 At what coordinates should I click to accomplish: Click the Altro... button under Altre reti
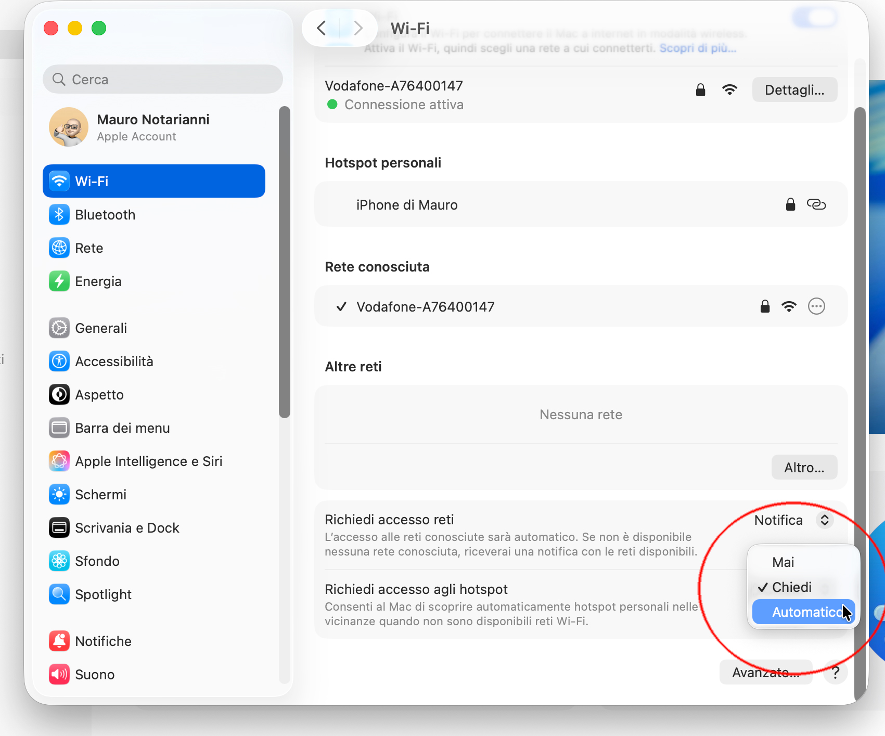point(804,468)
